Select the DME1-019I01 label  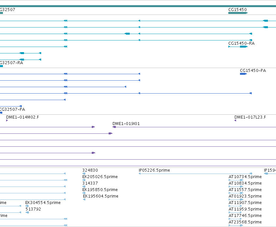pos(126,124)
